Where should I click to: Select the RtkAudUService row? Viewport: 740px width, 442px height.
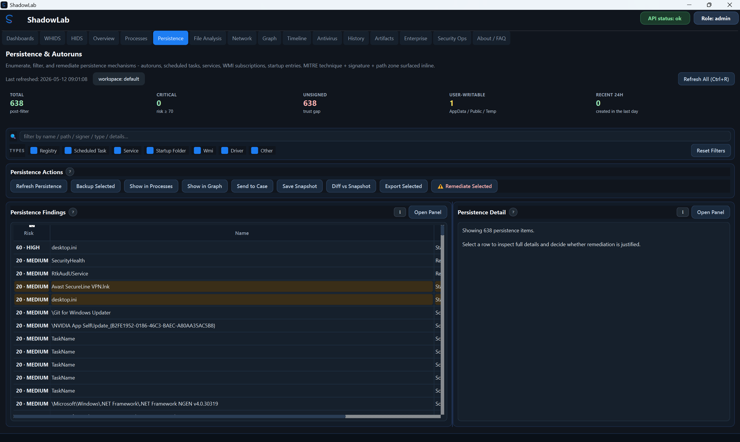tap(227, 273)
